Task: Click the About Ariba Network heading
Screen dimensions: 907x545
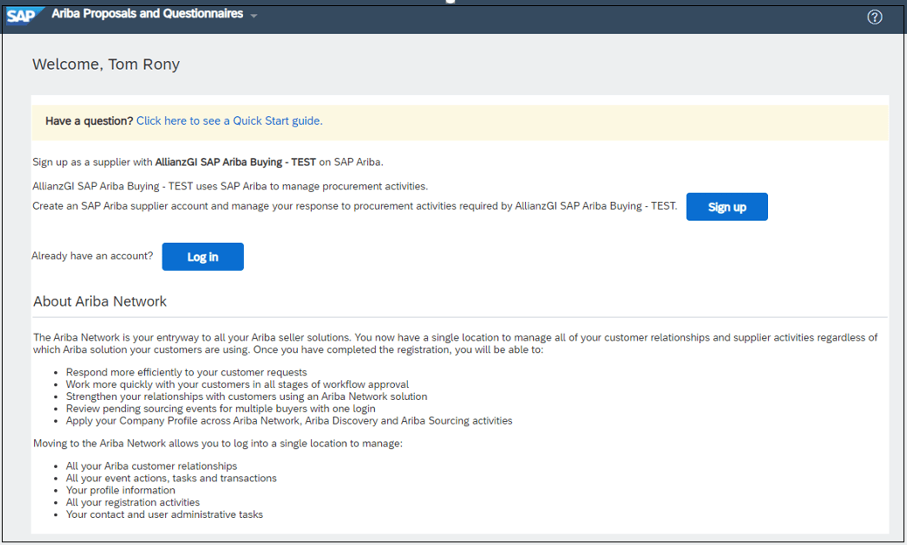Action: [100, 301]
